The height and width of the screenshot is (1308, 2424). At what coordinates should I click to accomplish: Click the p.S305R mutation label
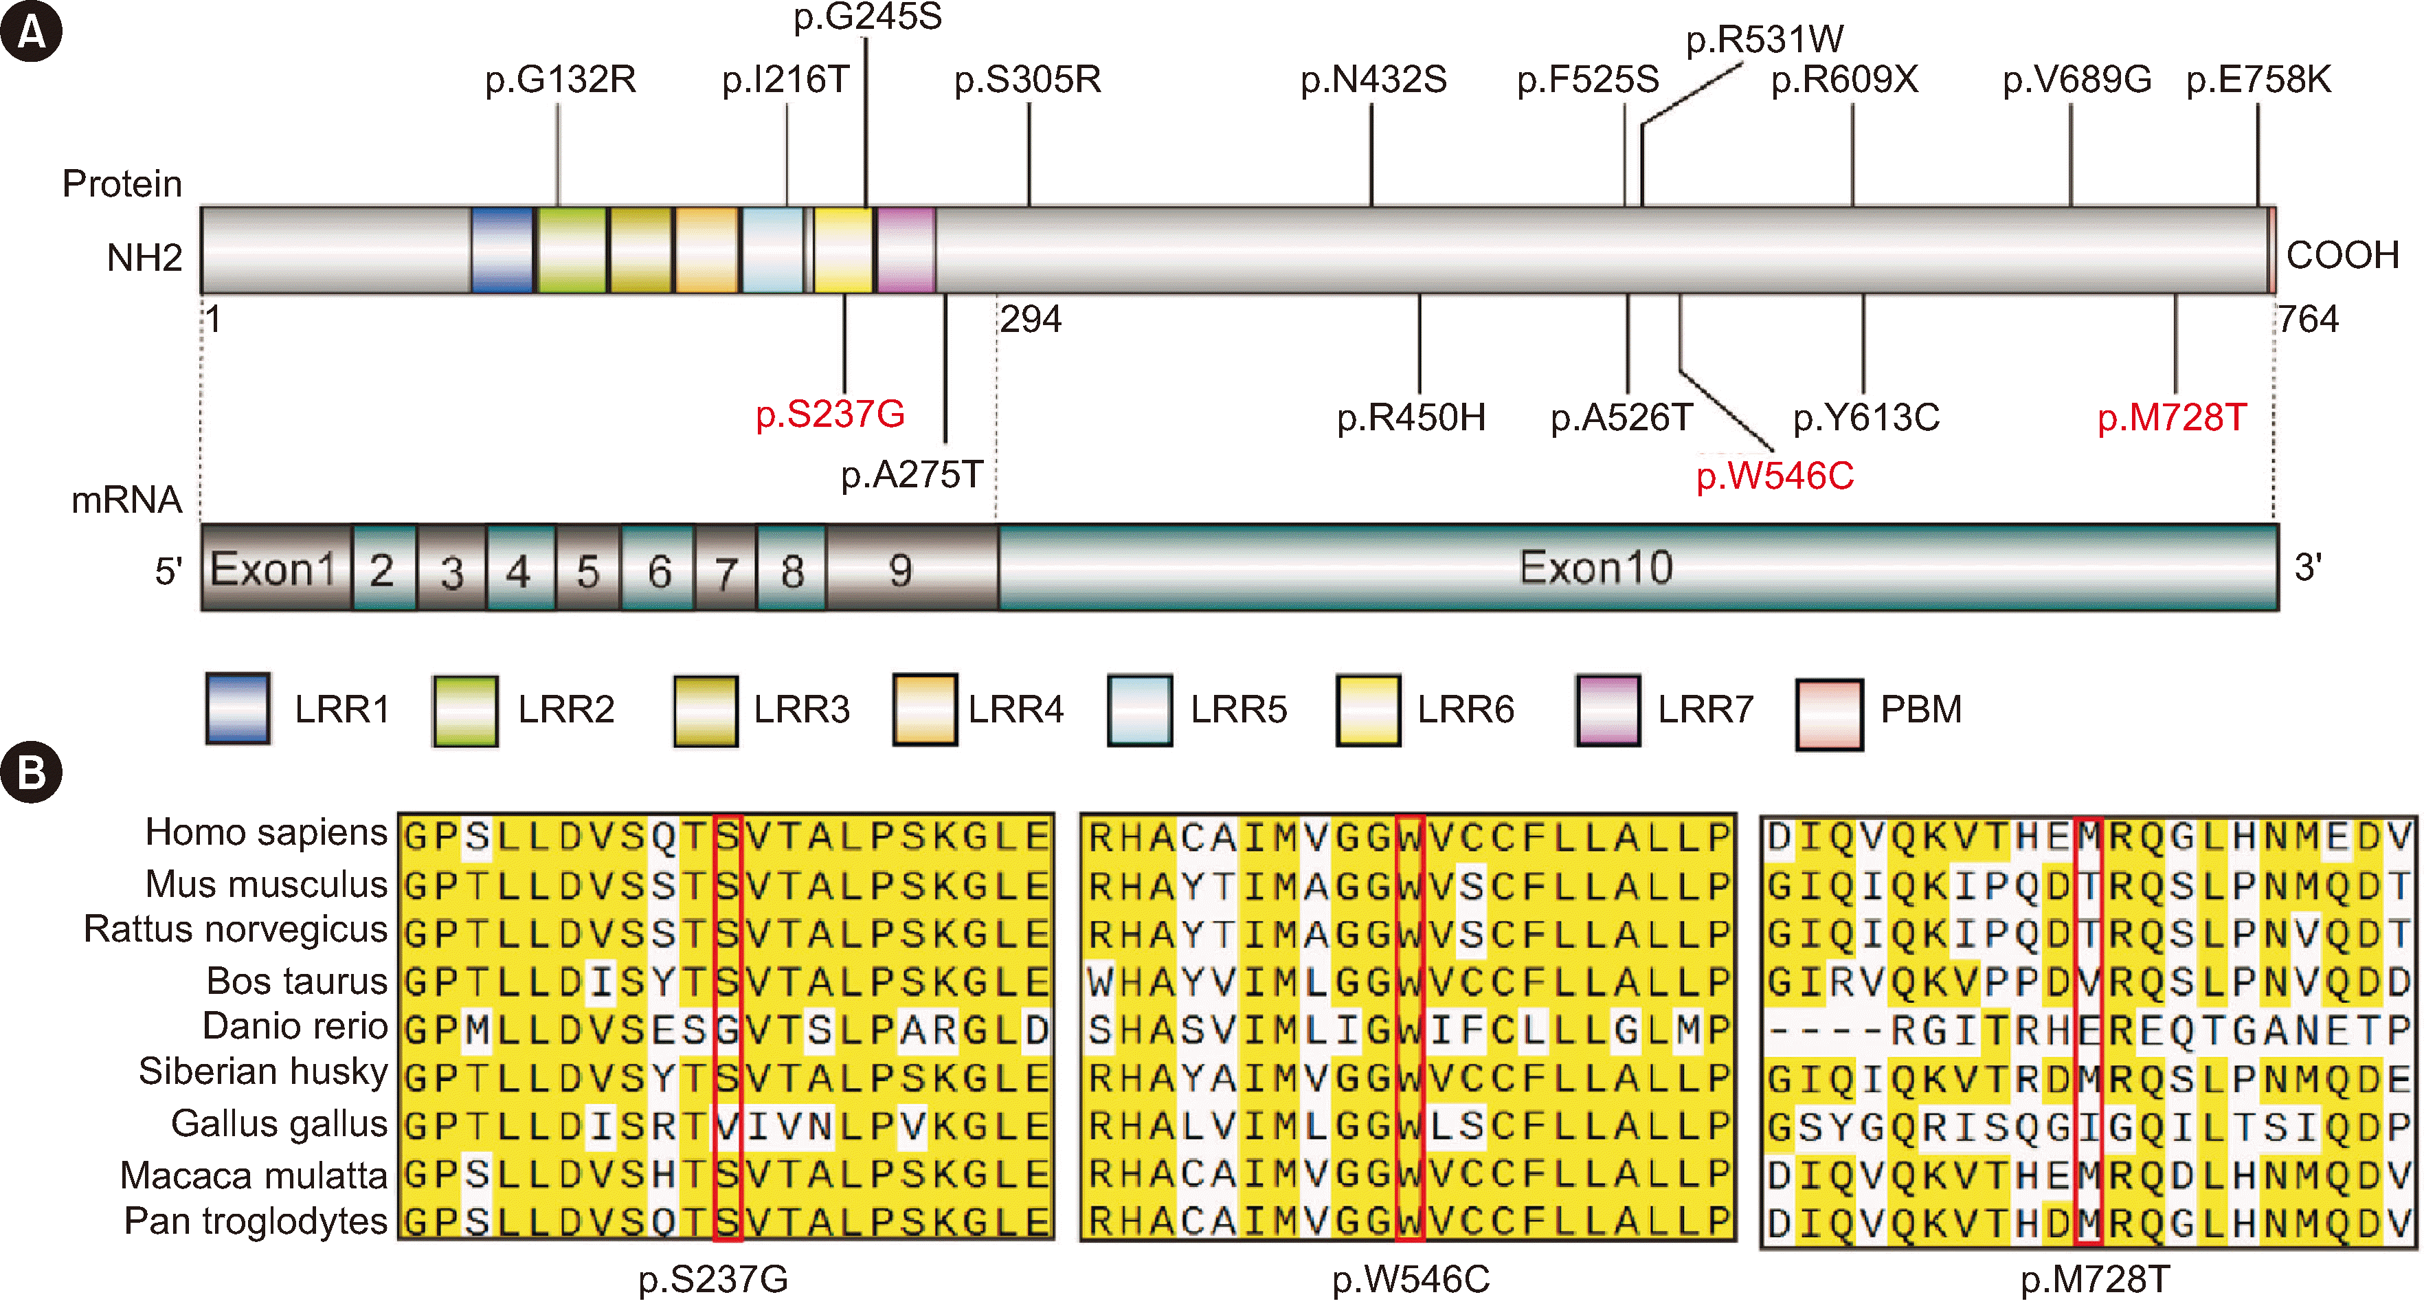tap(1028, 80)
